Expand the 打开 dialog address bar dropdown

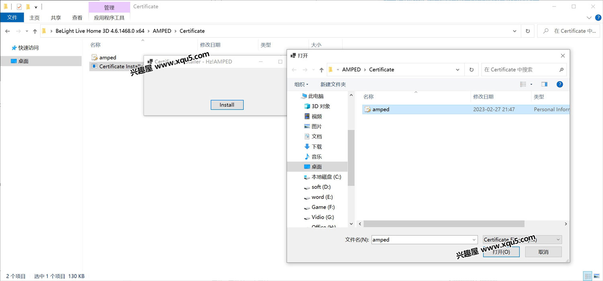pyautogui.click(x=457, y=70)
